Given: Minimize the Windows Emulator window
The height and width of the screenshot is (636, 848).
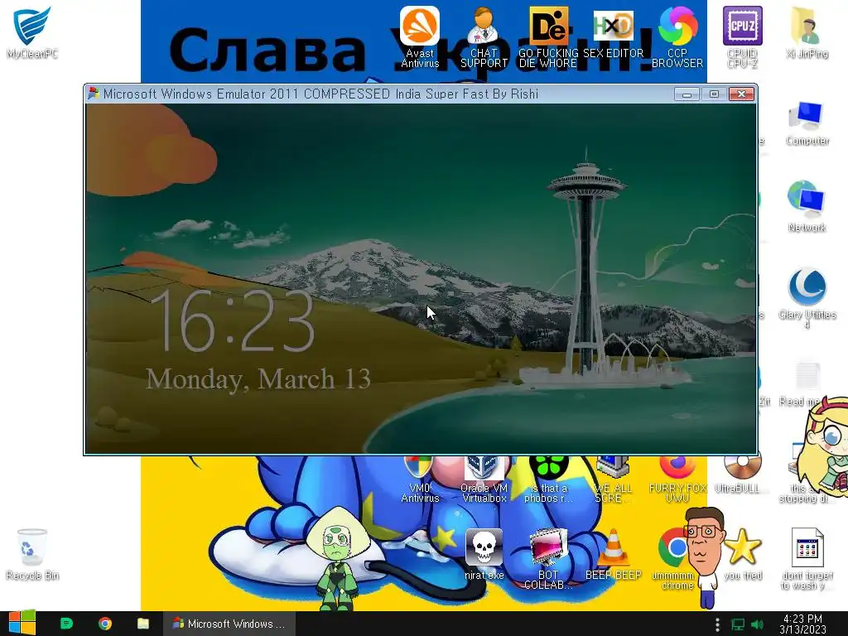Looking at the screenshot, I should [x=687, y=94].
